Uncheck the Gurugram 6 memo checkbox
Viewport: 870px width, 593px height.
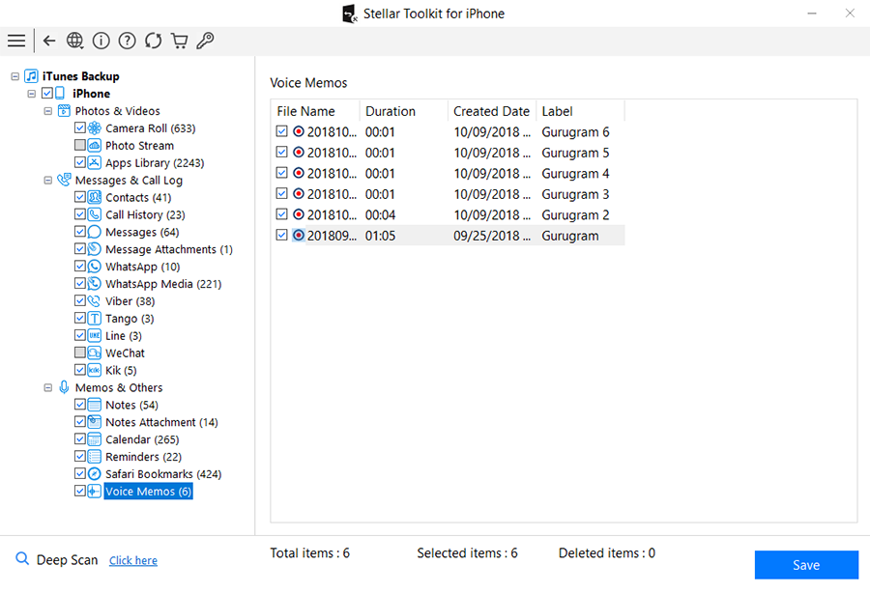[282, 131]
